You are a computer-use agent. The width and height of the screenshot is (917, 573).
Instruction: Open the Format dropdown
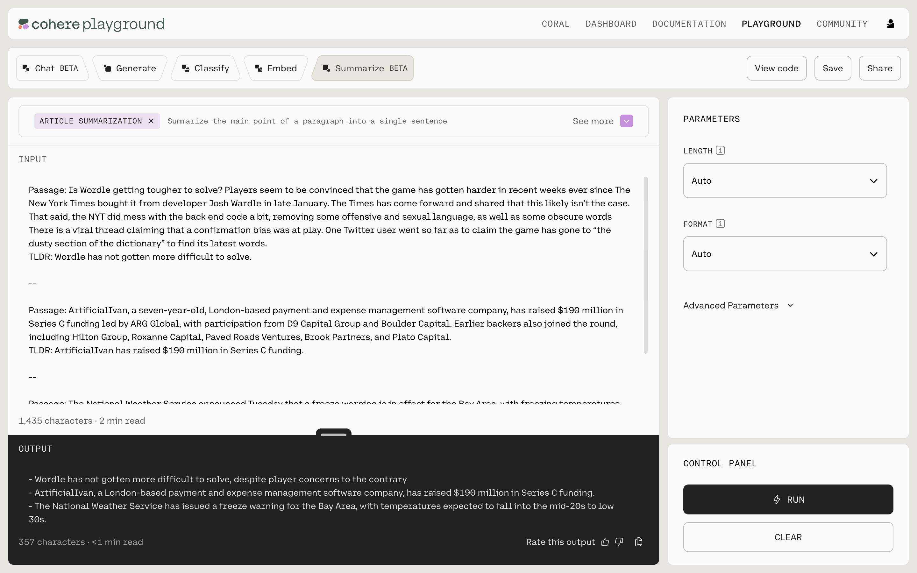[785, 254]
